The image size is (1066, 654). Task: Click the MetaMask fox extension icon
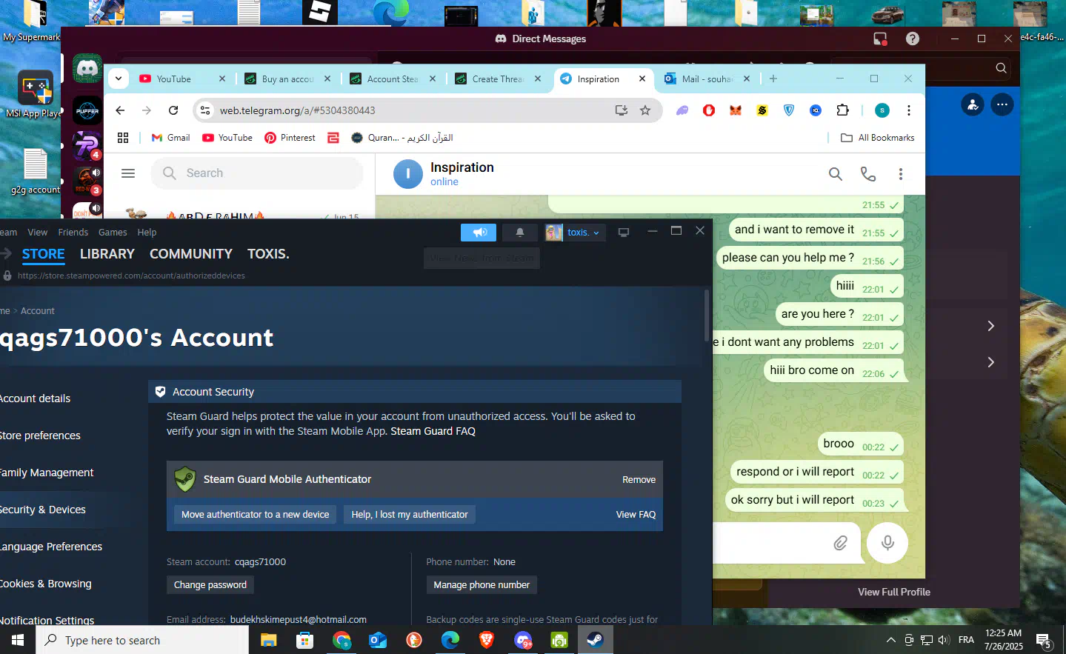(x=736, y=110)
